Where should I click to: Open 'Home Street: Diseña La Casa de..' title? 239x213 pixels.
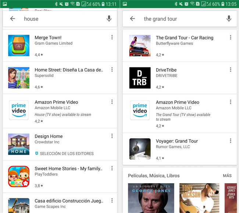point(69,70)
